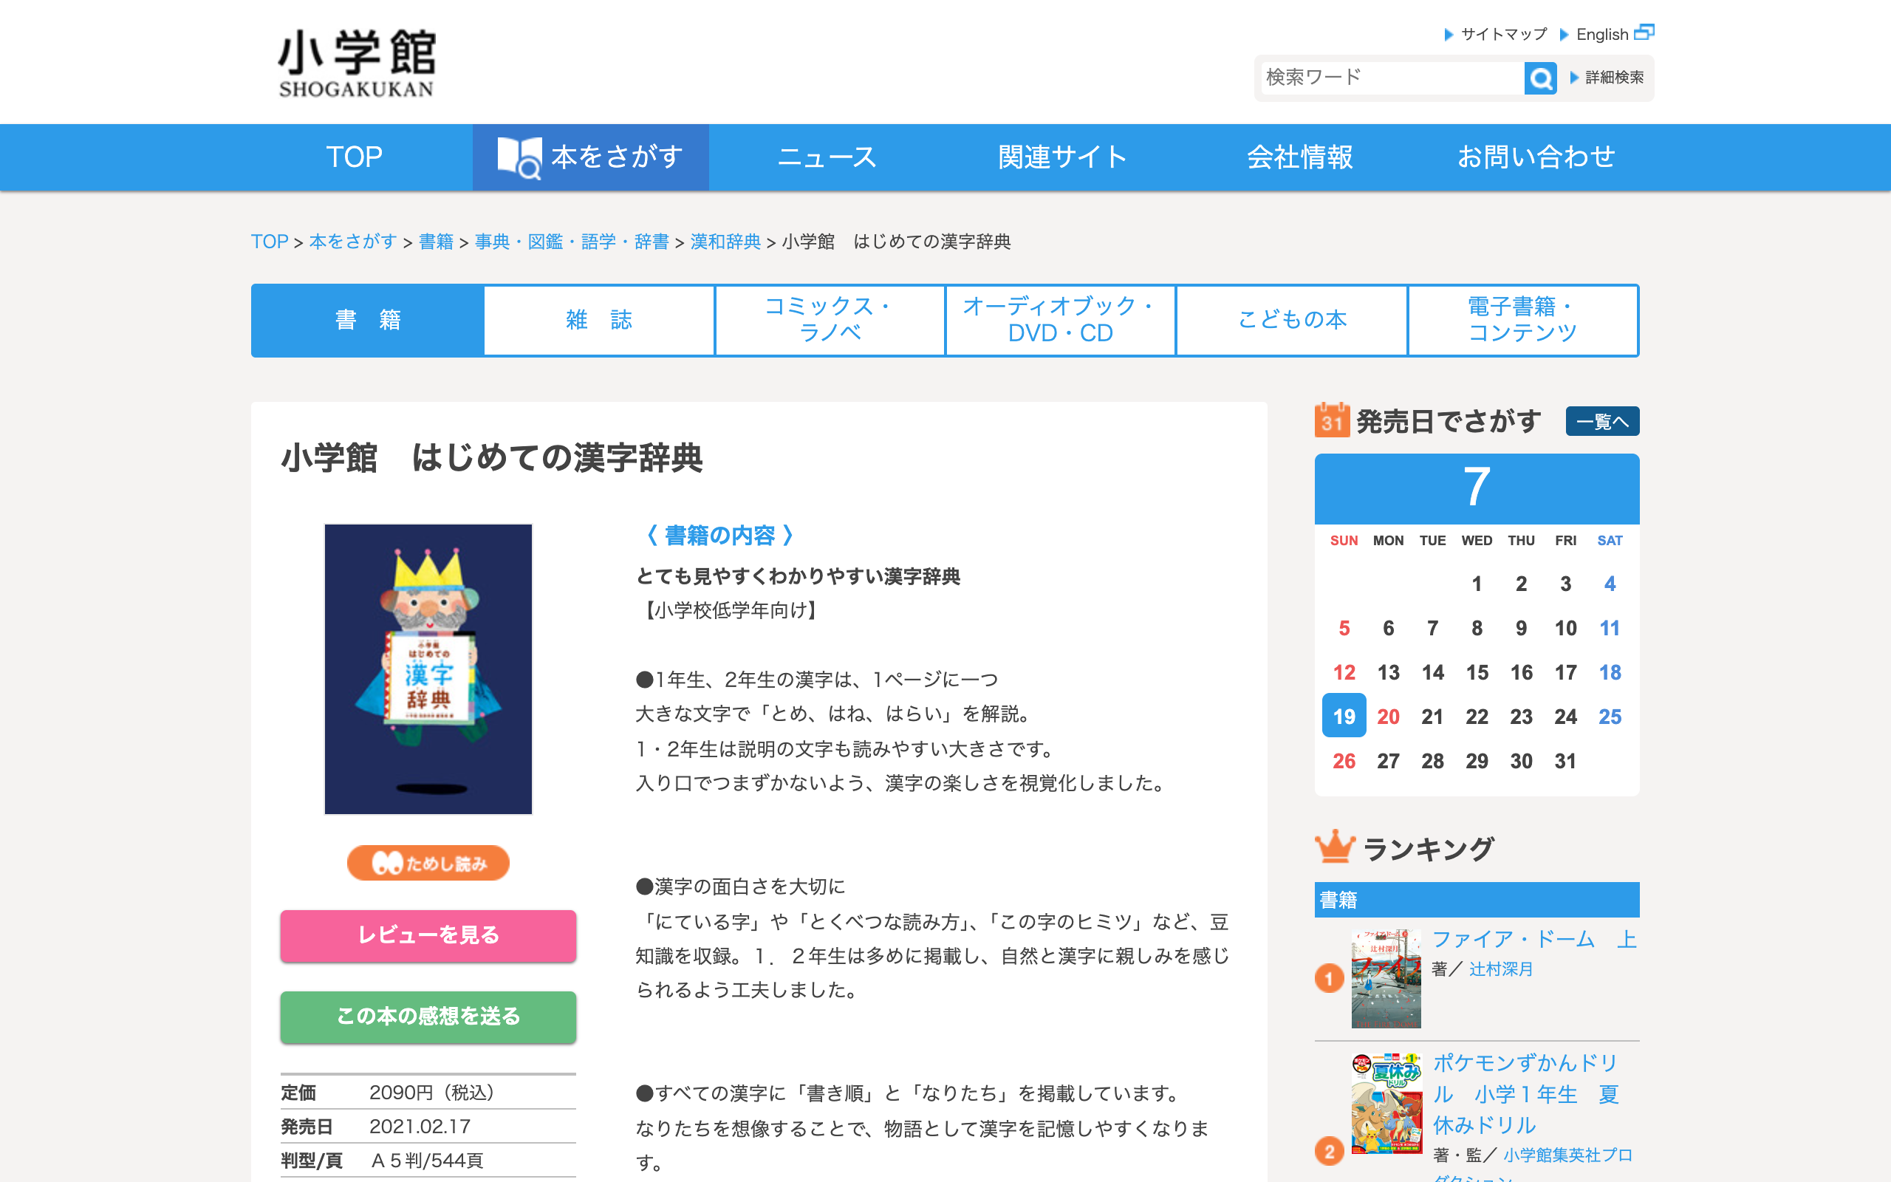Select date 31 in calendar

(x=1565, y=761)
